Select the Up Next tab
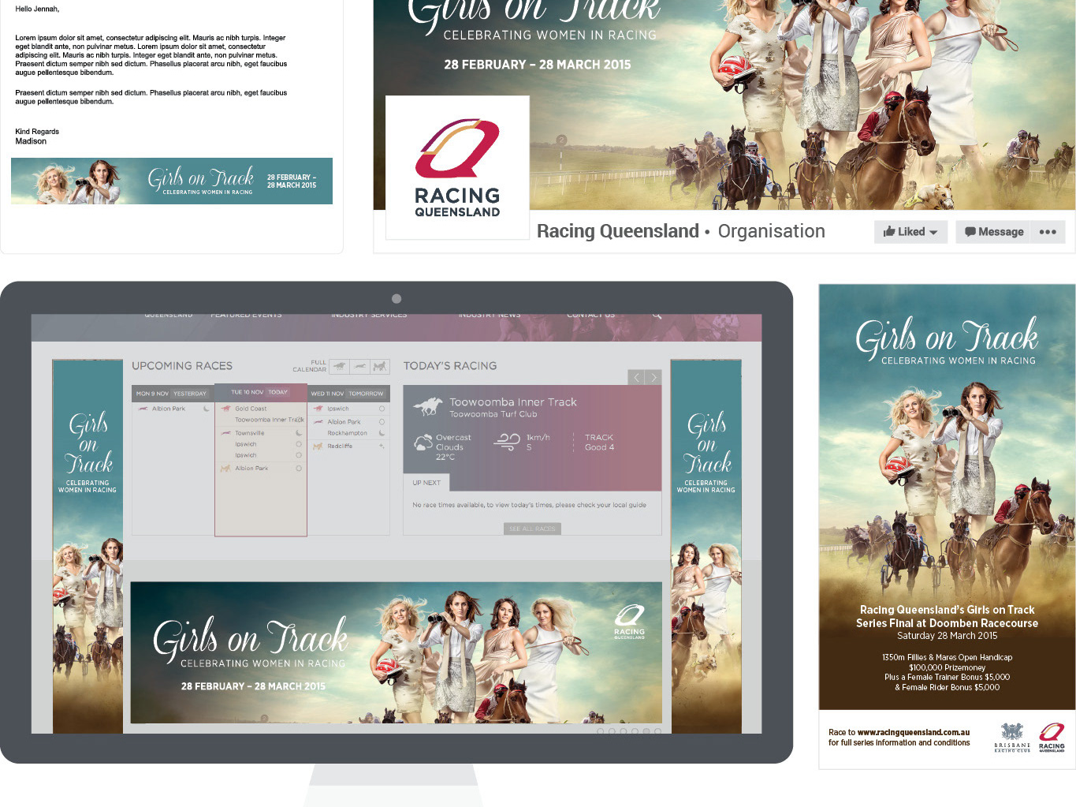Image resolution: width=1076 pixels, height=807 pixels. pyautogui.click(x=426, y=483)
